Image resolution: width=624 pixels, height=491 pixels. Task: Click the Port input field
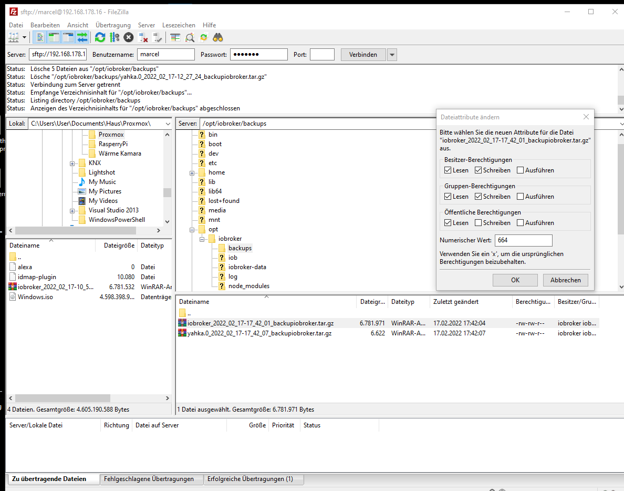[322, 54]
